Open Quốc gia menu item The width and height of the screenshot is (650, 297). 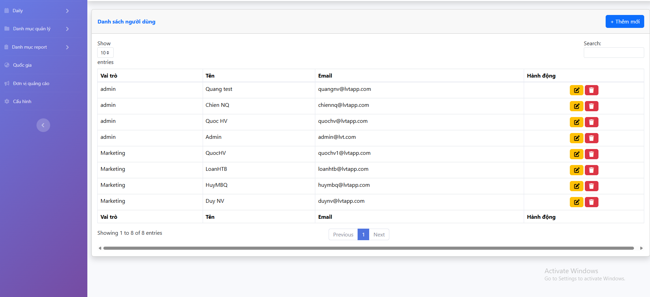(x=22, y=65)
